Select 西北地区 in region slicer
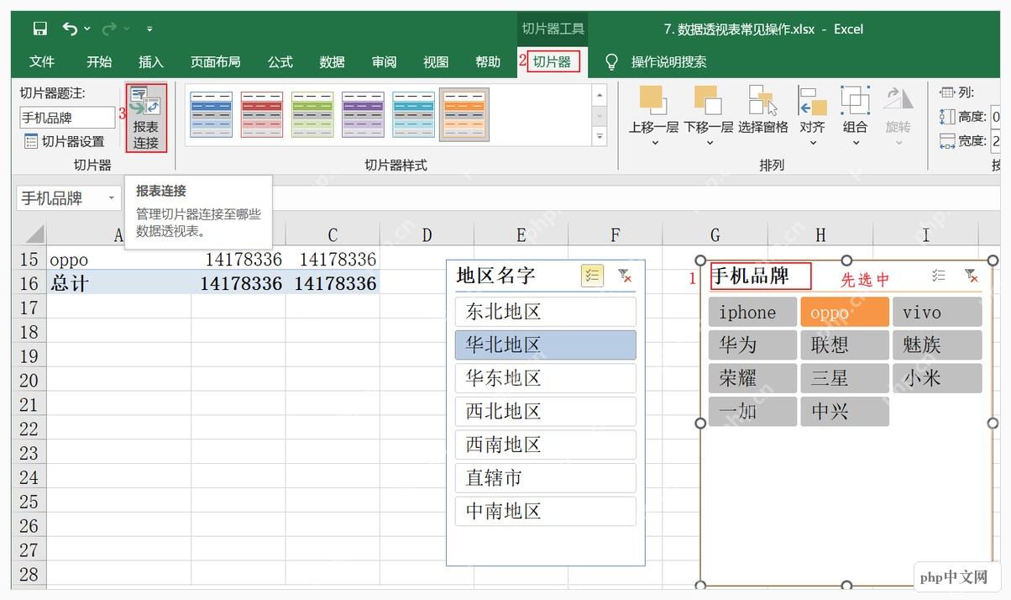Image resolution: width=1011 pixels, height=600 pixels. click(546, 411)
